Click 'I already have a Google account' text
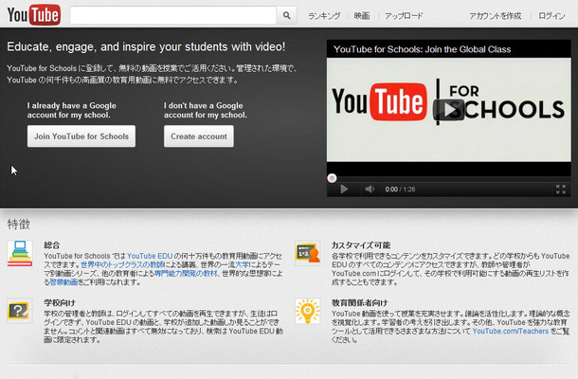The height and width of the screenshot is (379, 578). 71,110
